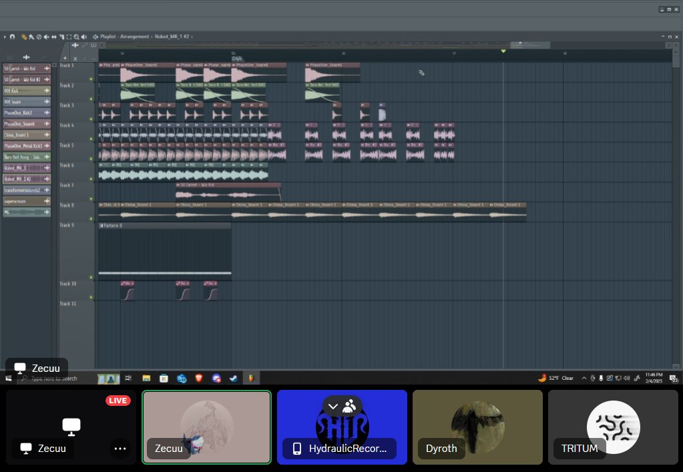
Task: Select the Draw pencil tool
Action: [x=24, y=37]
